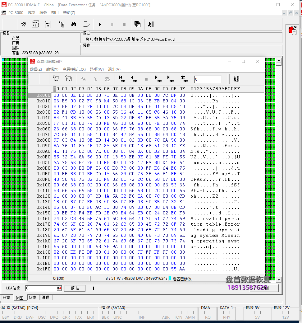The height and width of the screenshot is (323, 302).
Task: Open the 帮助(Z) menu
Action: pyautogui.click(x=69, y=12)
